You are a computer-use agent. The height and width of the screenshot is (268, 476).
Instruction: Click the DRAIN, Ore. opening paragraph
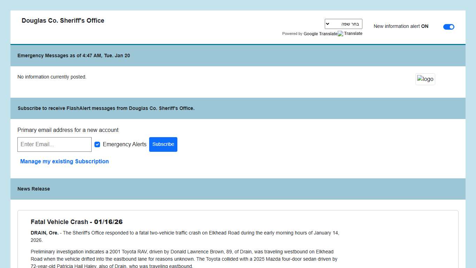click(x=185, y=236)
